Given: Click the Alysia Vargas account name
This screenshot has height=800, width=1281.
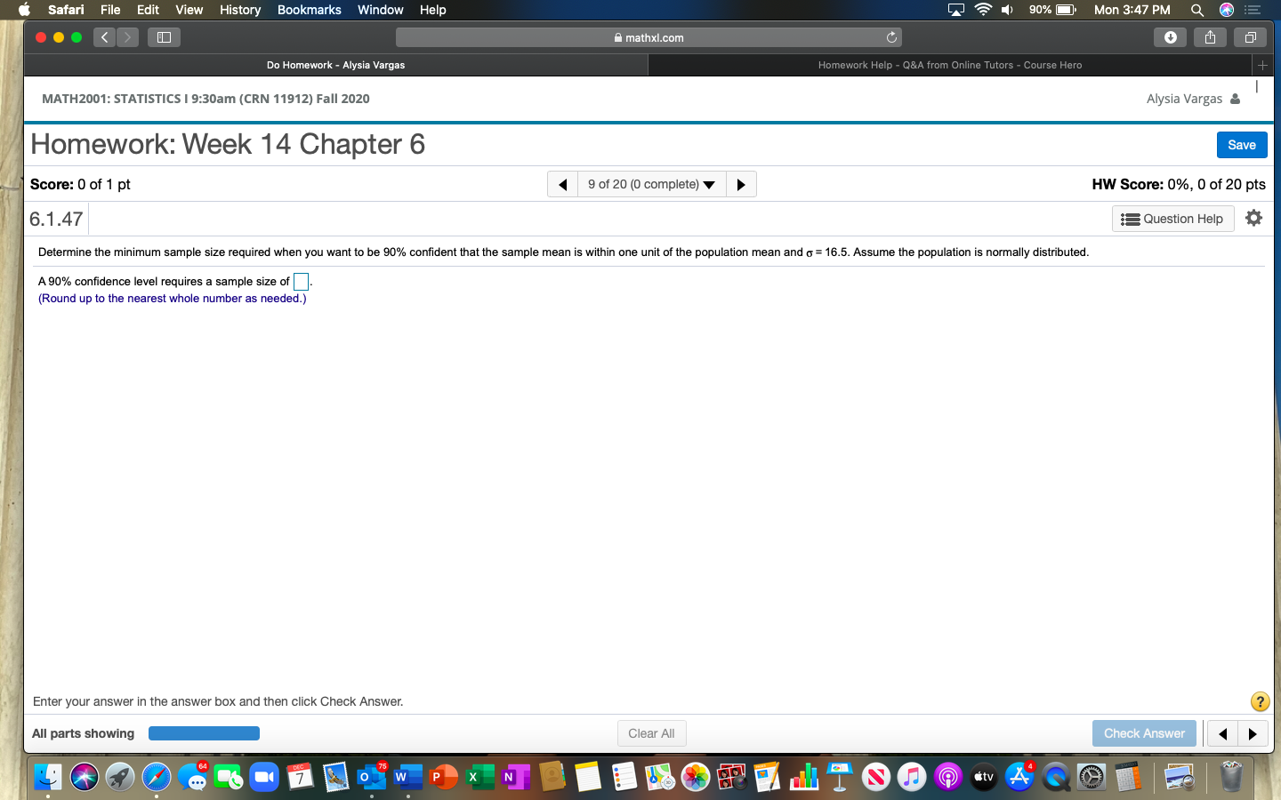Looking at the screenshot, I should 1184,99.
